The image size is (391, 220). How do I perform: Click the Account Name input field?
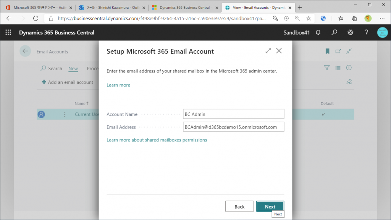[x=233, y=114]
